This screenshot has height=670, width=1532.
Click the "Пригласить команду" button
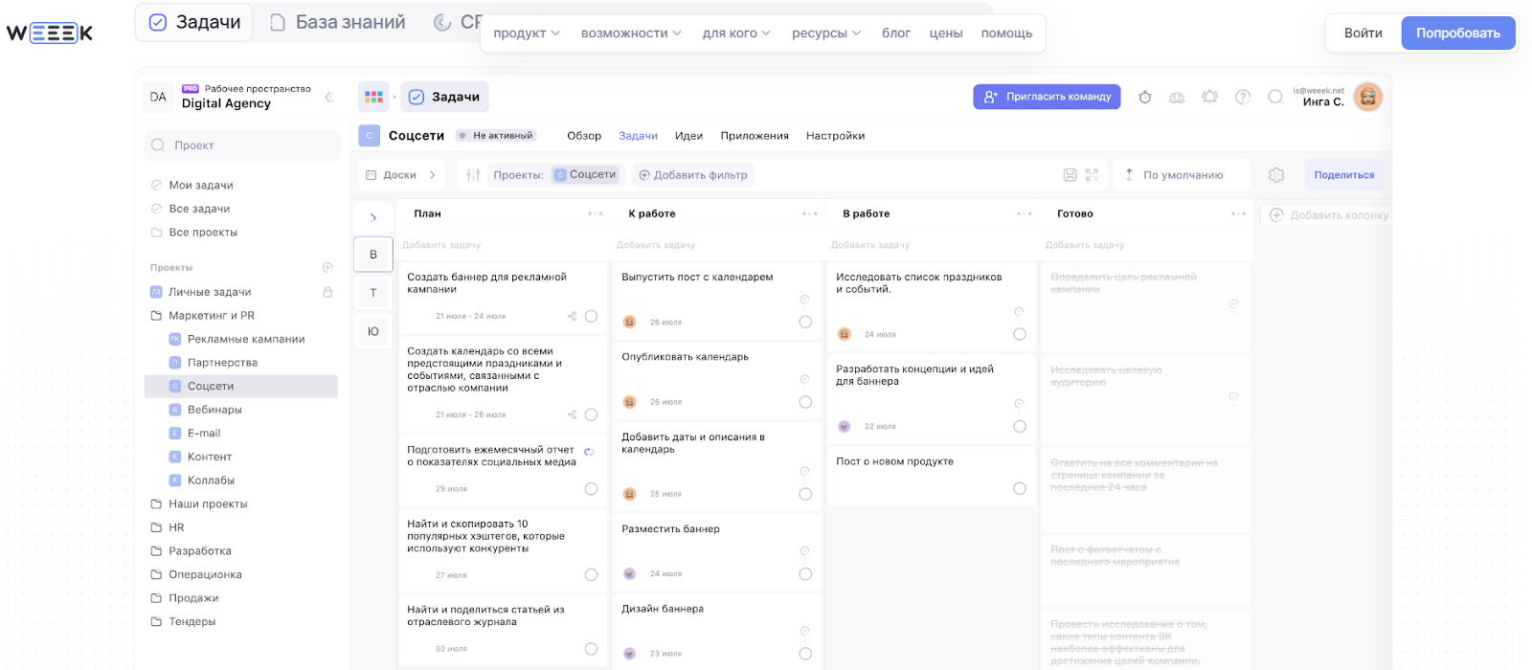(x=1047, y=97)
